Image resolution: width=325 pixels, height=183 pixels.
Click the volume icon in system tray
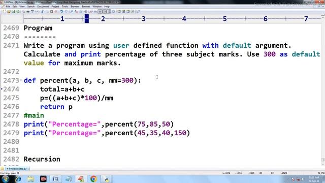click(303, 179)
